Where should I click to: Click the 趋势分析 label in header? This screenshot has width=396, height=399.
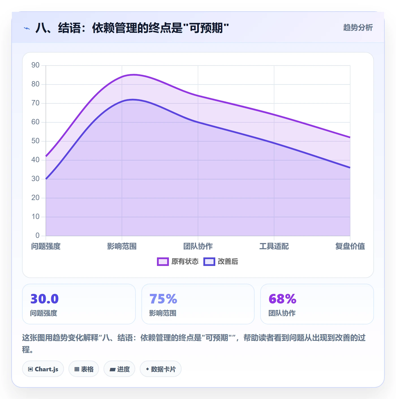(358, 27)
